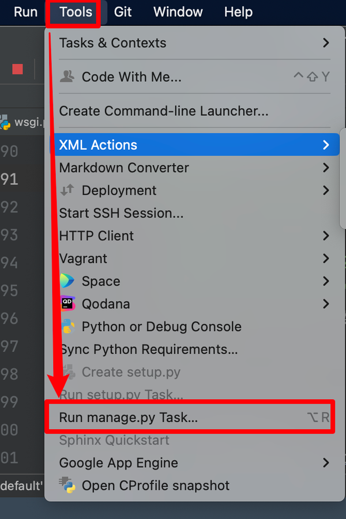Click the Deployment up-down arrows icon

(x=66, y=190)
